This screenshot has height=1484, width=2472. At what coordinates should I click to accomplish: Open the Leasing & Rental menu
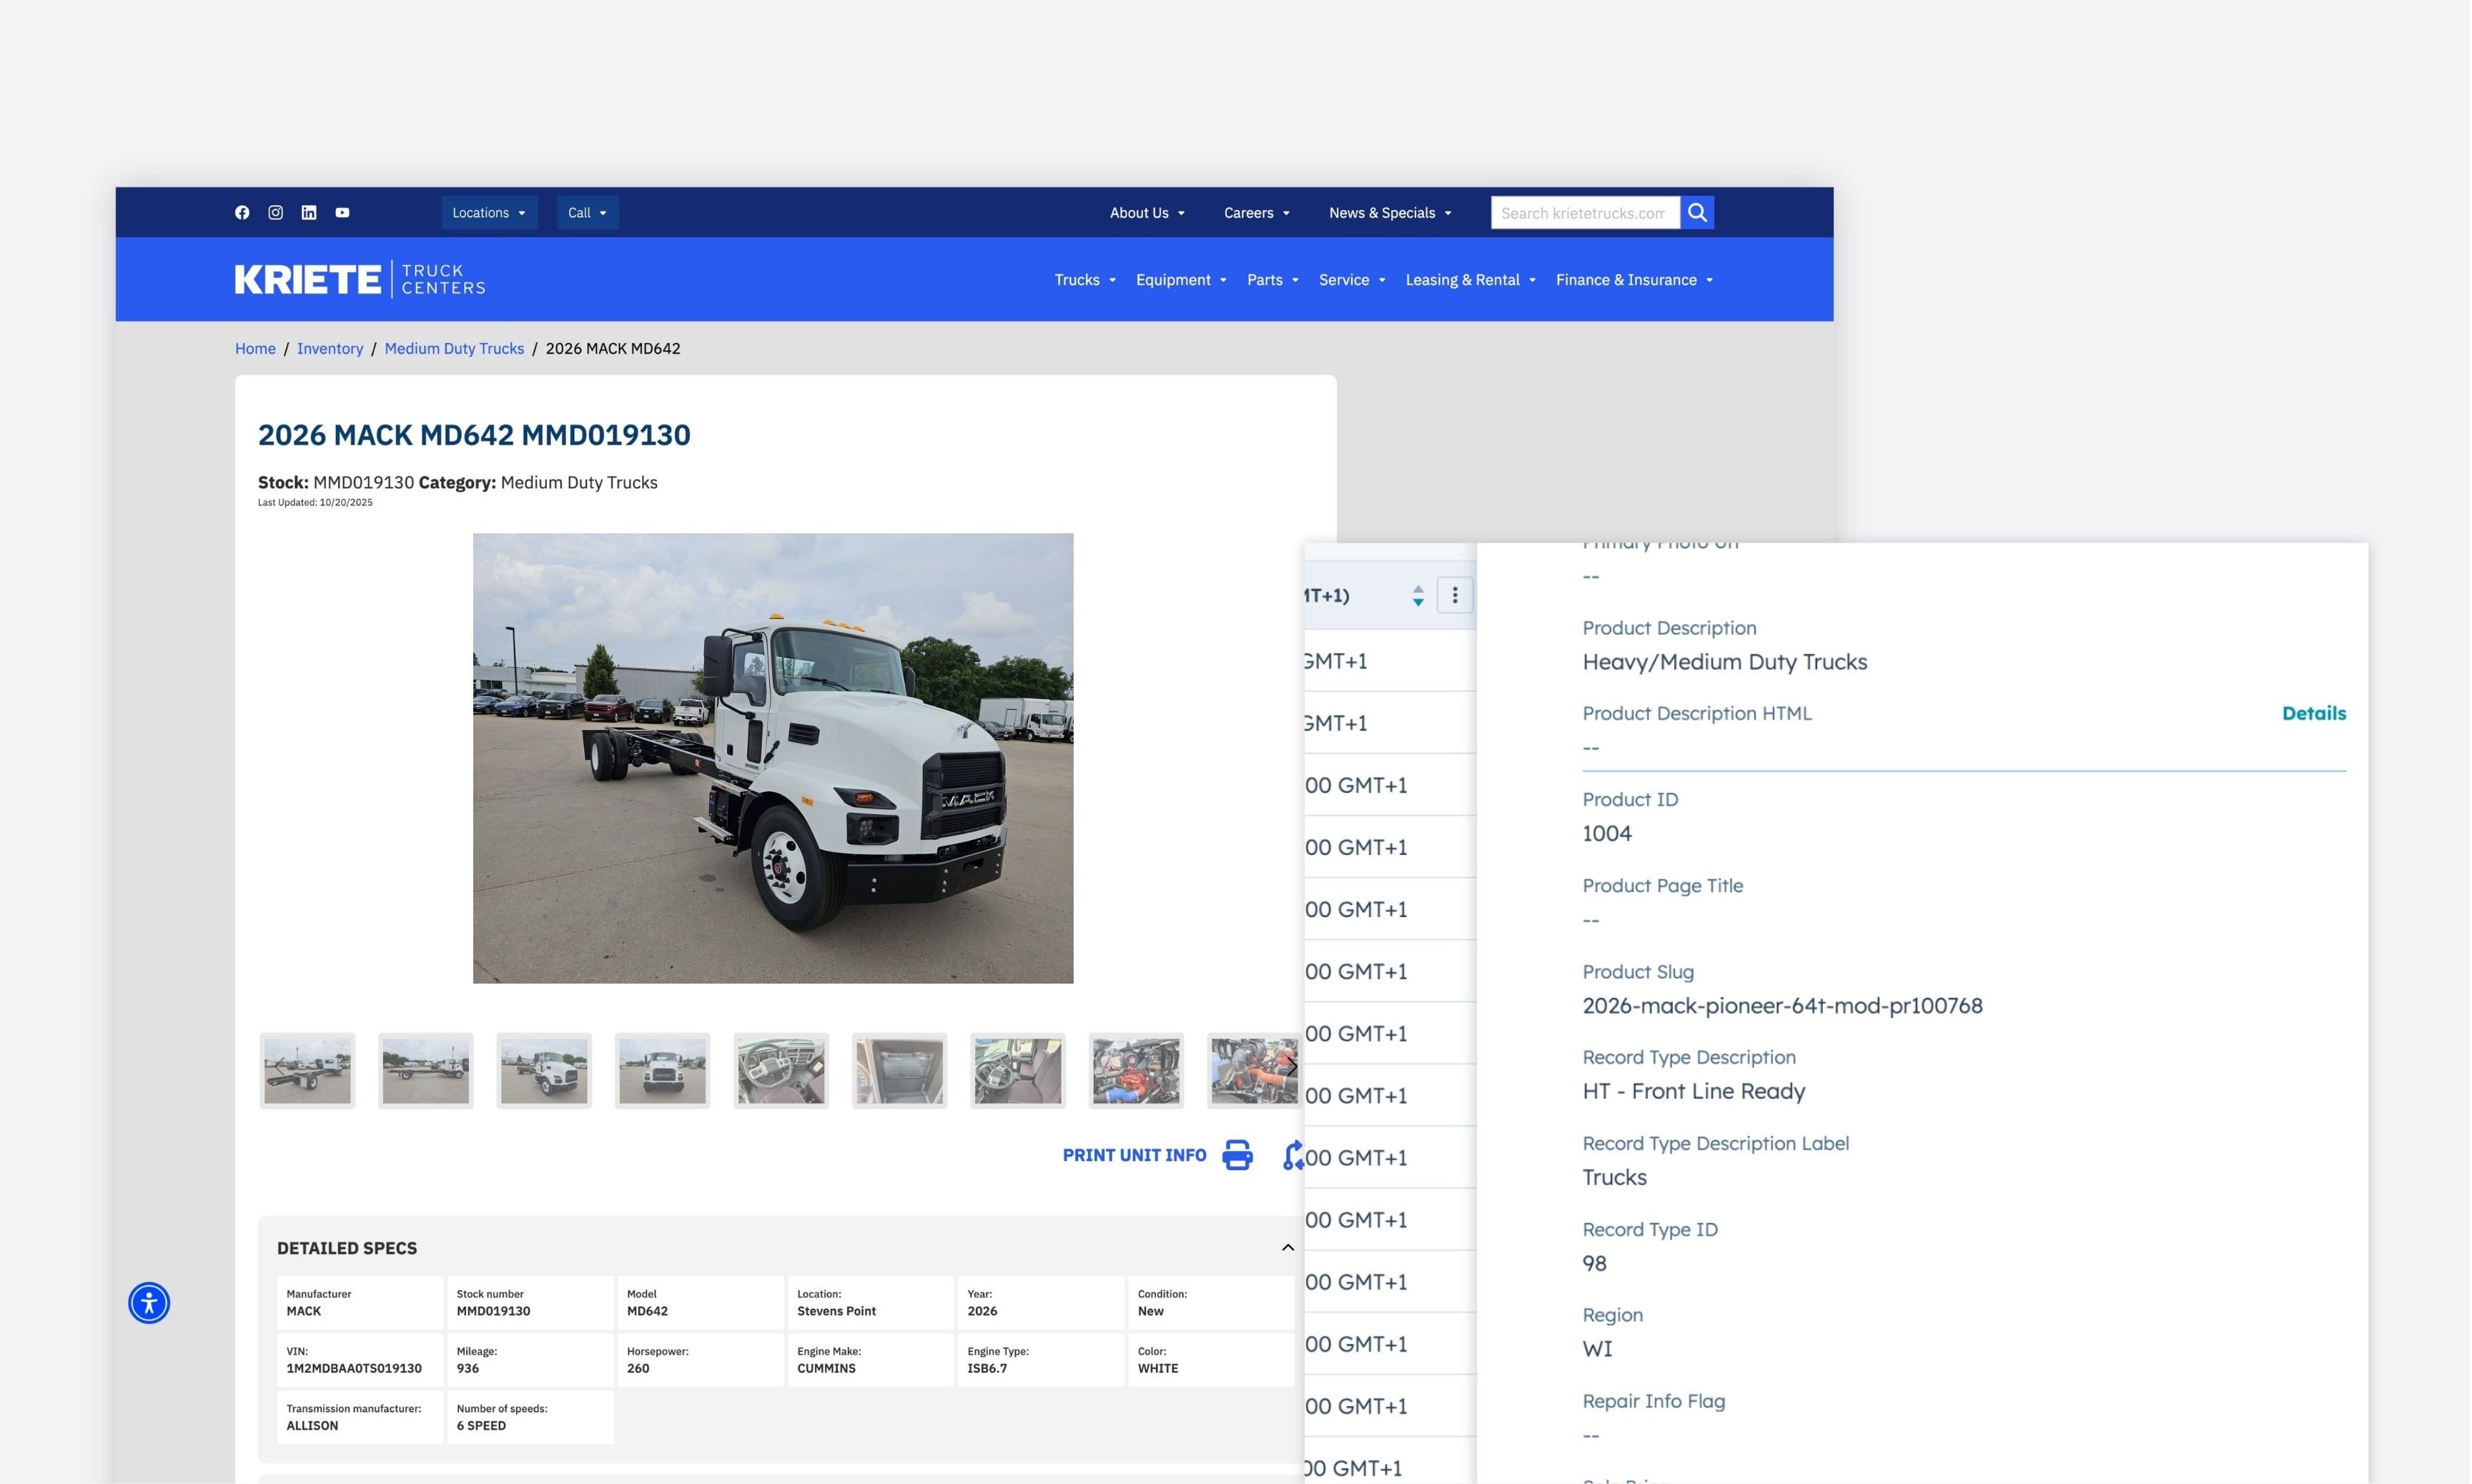click(x=1469, y=280)
